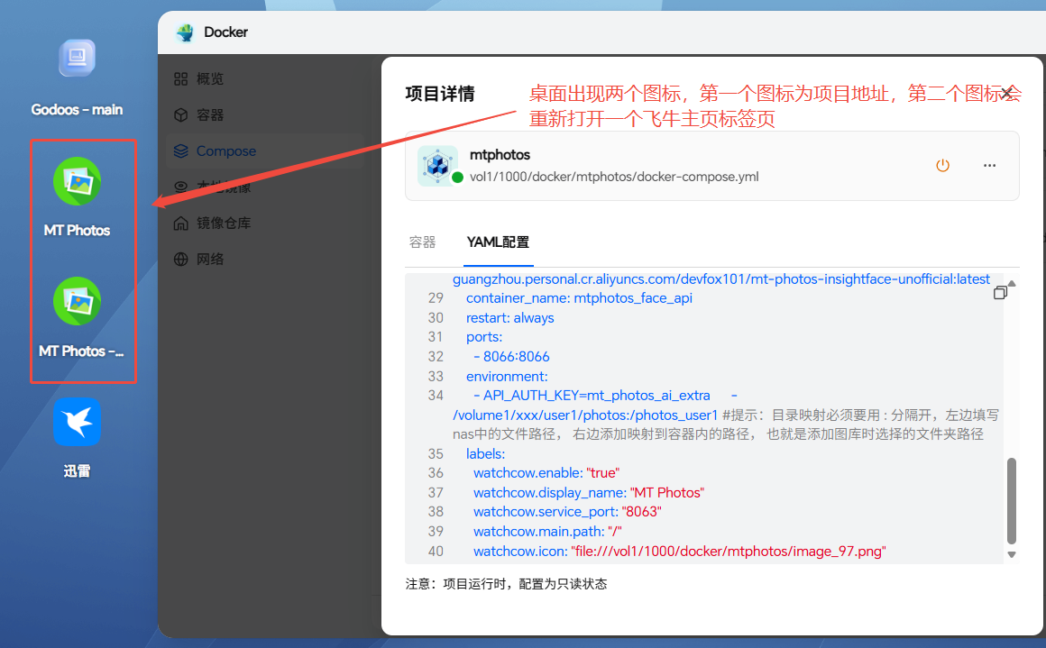This screenshot has width=1046, height=648.
Task: Open the first MT Photos desktop icon
Action: pyautogui.click(x=78, y=181)
